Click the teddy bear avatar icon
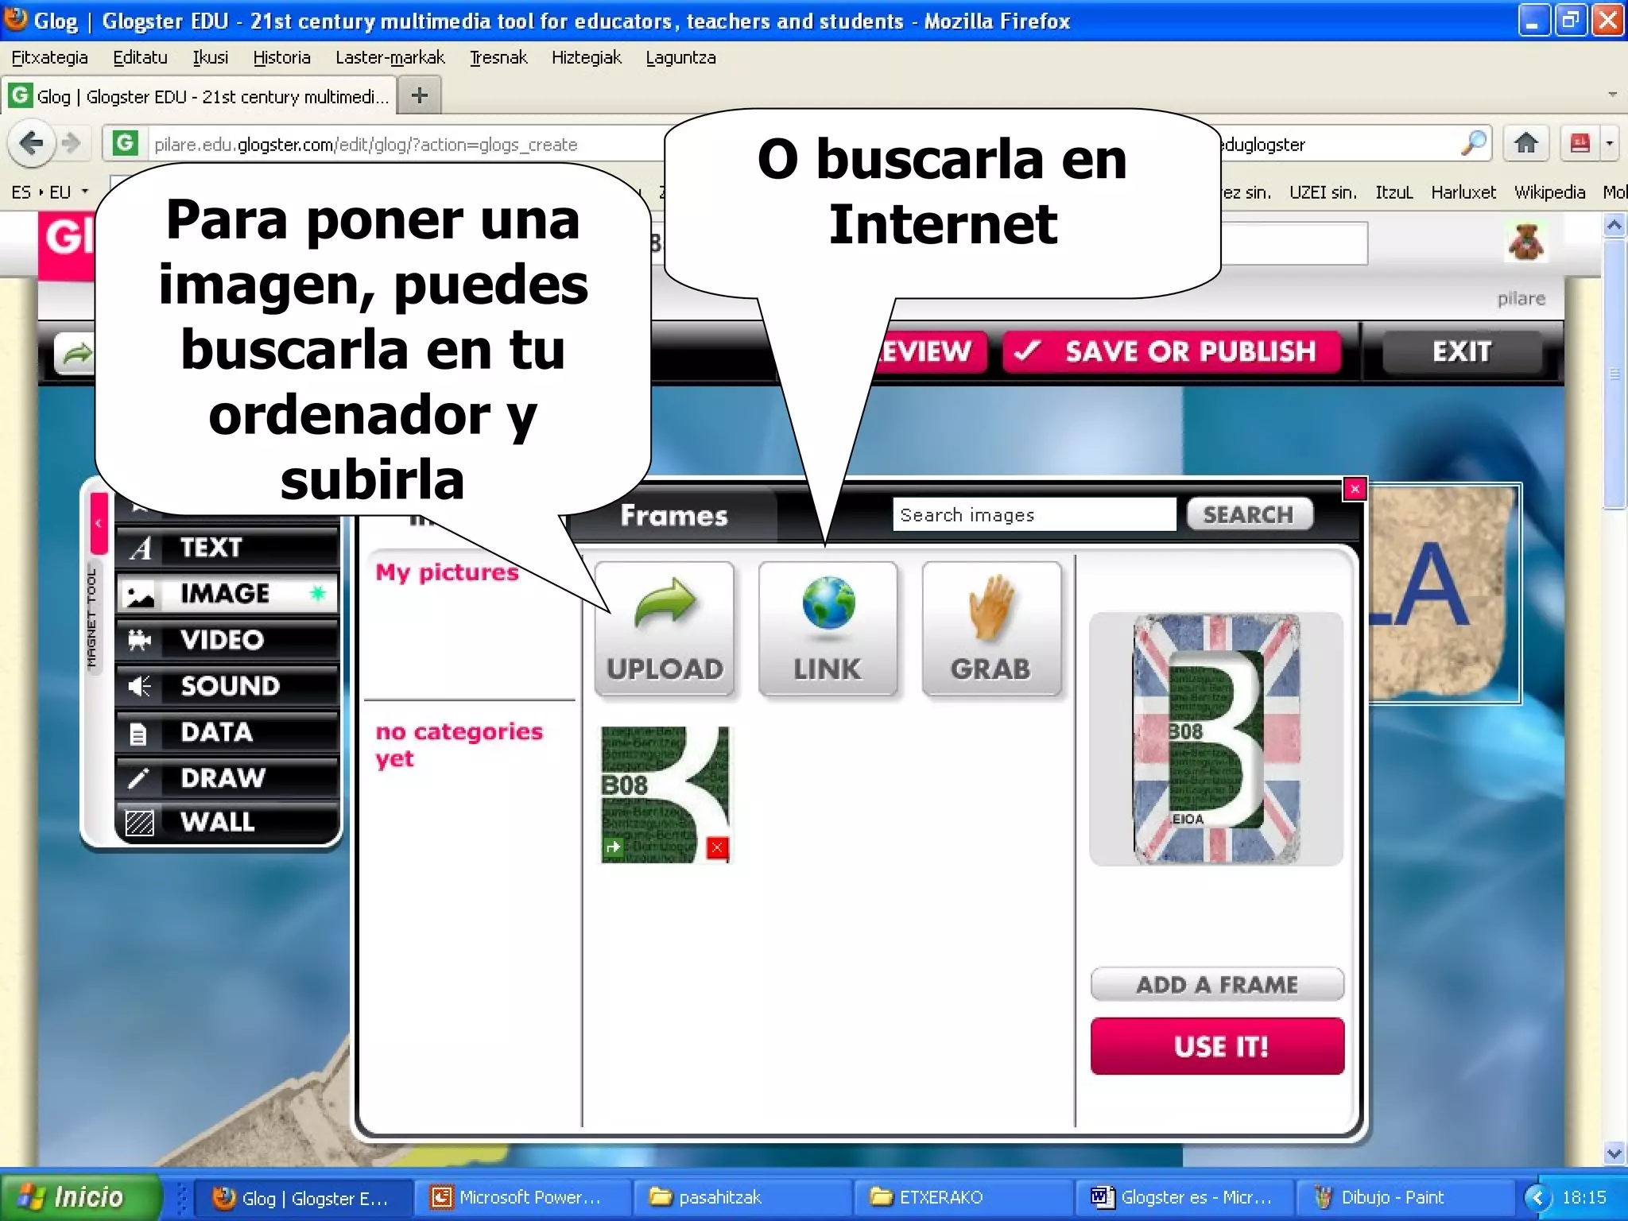This screenshot has width=1628, height=1221. click(x=1525, y=242)
